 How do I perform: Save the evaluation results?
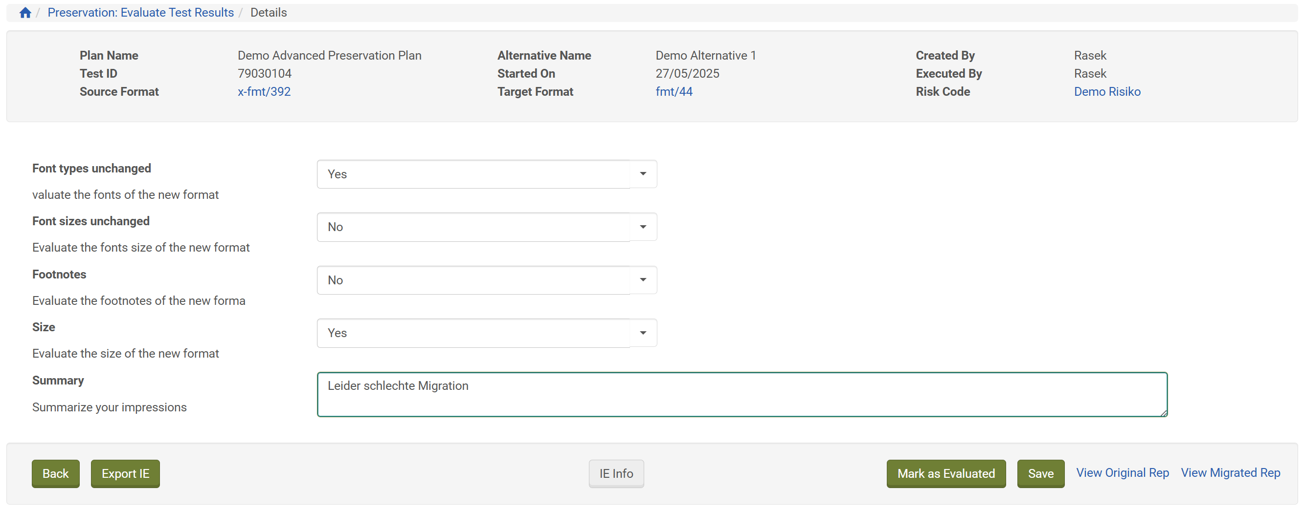(x=1040, y=473)
